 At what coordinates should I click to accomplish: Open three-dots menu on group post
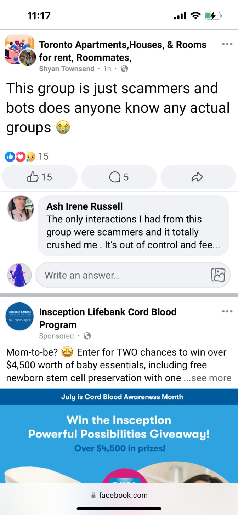[x=227, y=44]
